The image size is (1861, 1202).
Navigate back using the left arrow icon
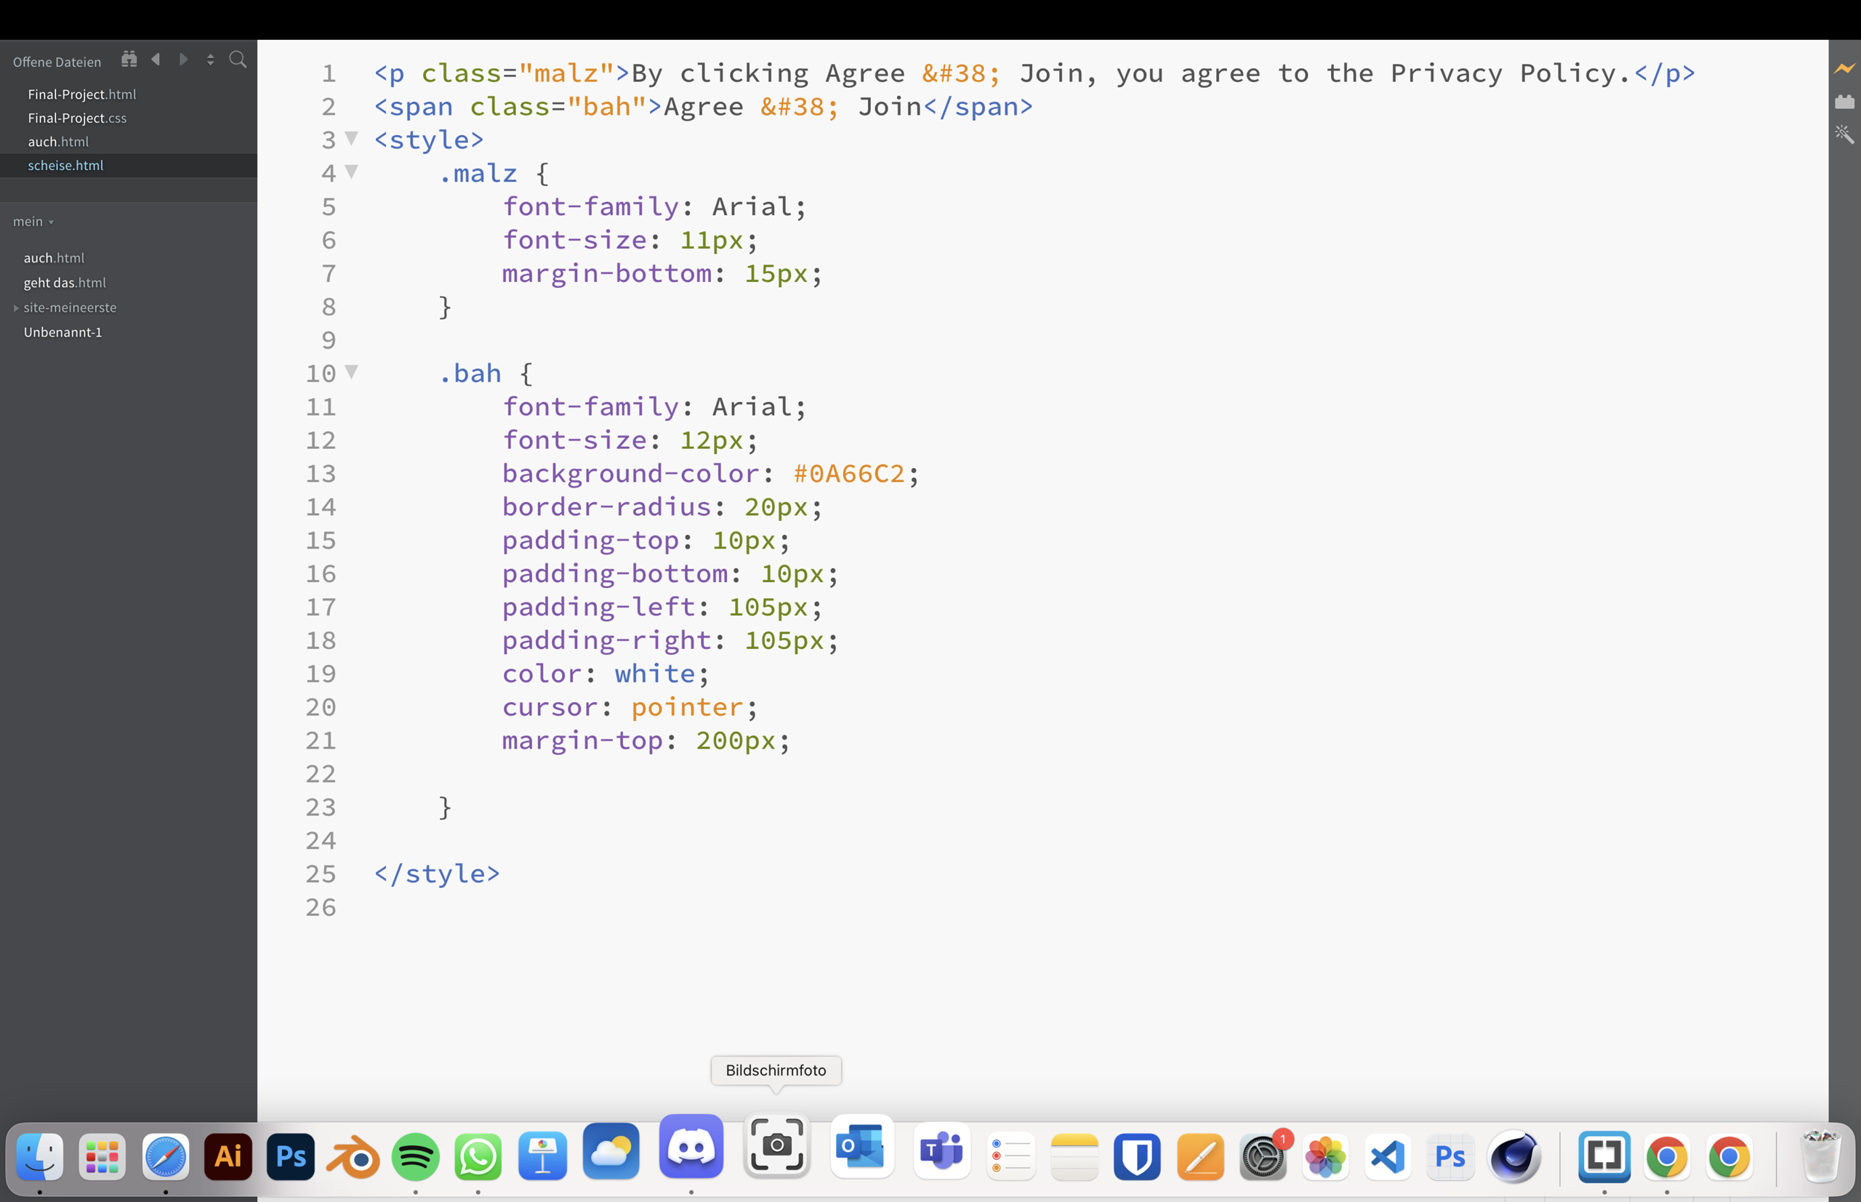click(x=156, y=60)
